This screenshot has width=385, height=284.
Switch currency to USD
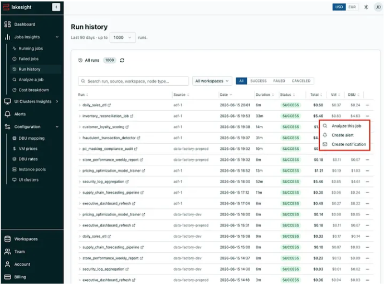pyautogui.click(x=339, y=7)
